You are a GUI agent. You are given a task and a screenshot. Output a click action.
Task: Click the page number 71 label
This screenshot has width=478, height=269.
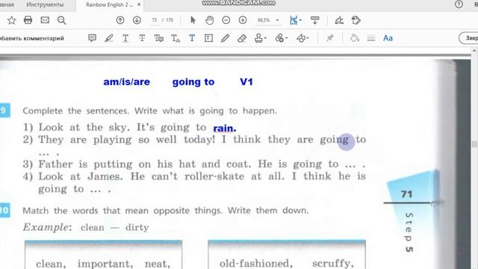(x=406, y=194)
